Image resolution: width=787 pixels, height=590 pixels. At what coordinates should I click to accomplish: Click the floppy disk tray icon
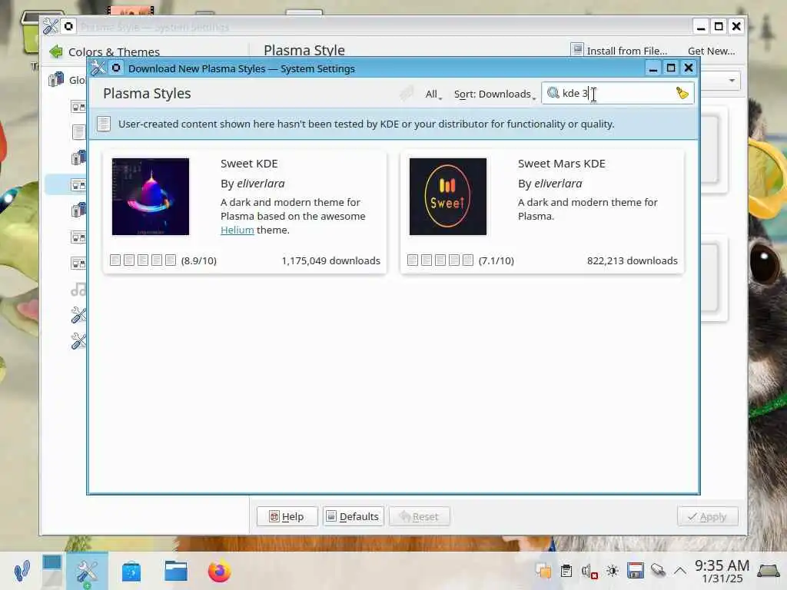pyautogui.click(x=635, y=571)
